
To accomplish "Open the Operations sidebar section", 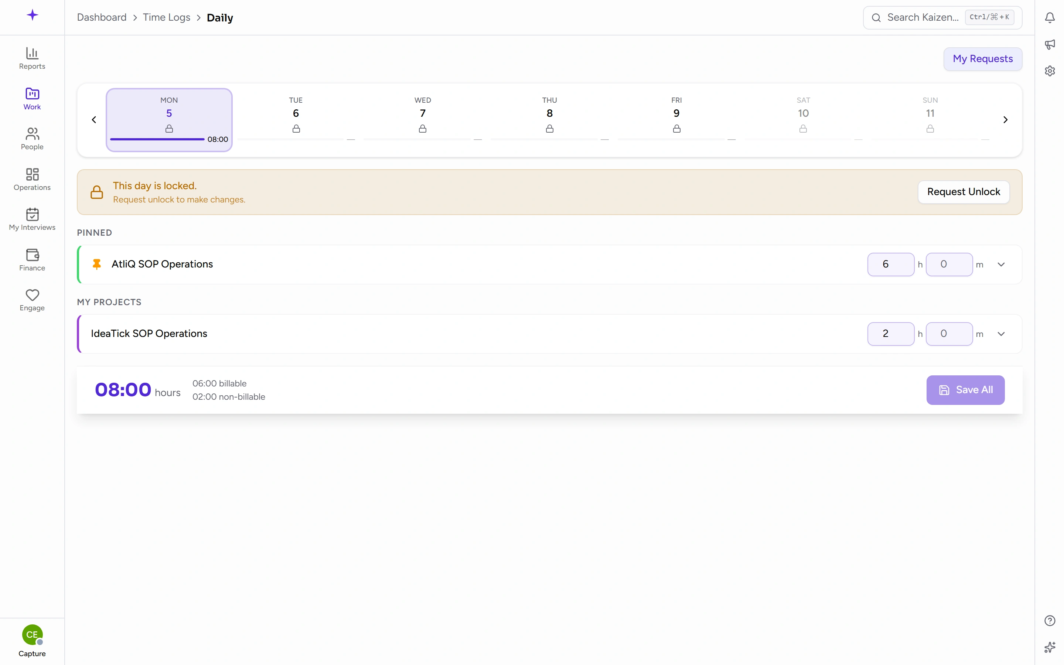I will click(32, 180).
